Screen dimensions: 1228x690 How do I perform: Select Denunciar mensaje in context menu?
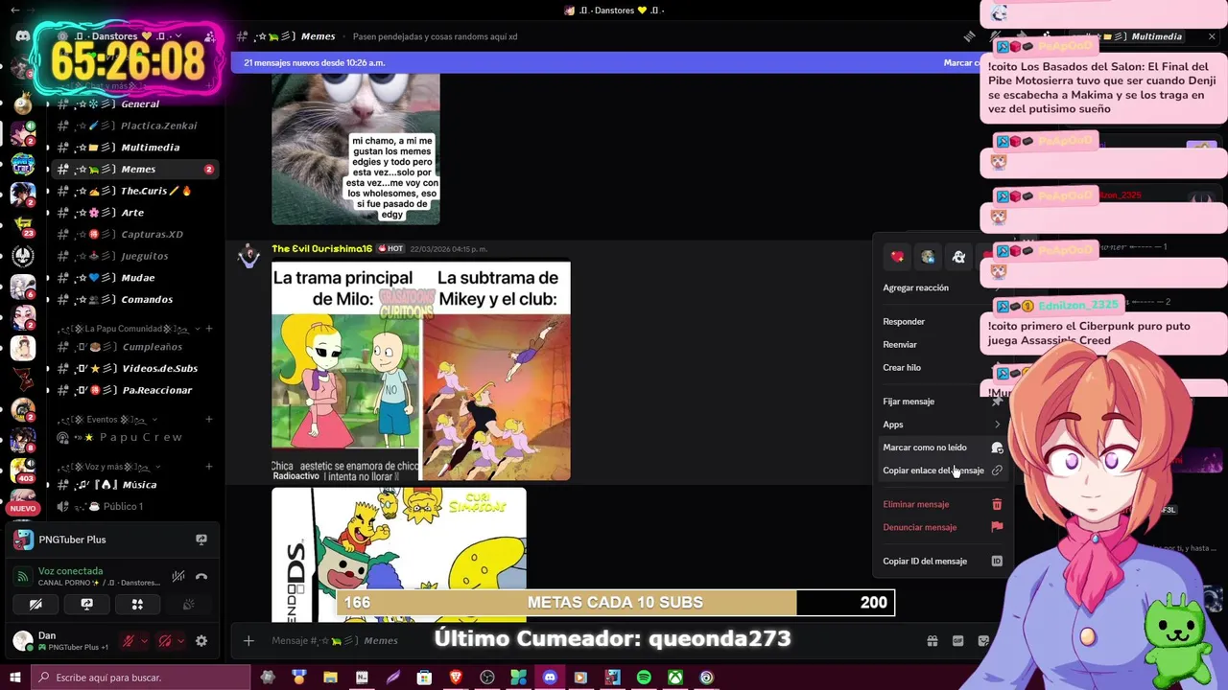click(941, 527)
